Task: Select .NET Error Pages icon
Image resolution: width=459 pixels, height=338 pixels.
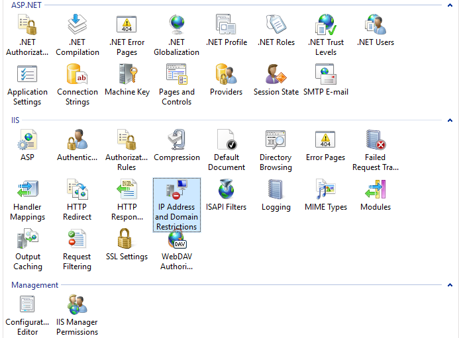Action: [x=127, y=24]
